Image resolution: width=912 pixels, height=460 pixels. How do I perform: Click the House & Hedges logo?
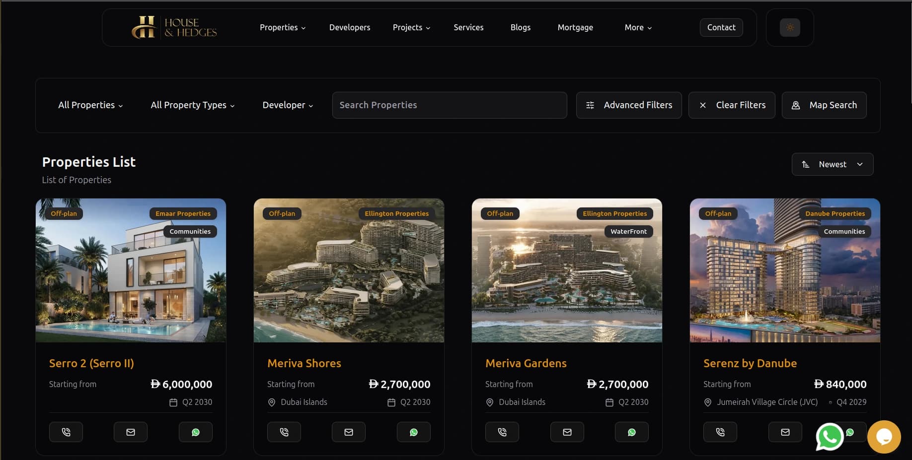174,27
